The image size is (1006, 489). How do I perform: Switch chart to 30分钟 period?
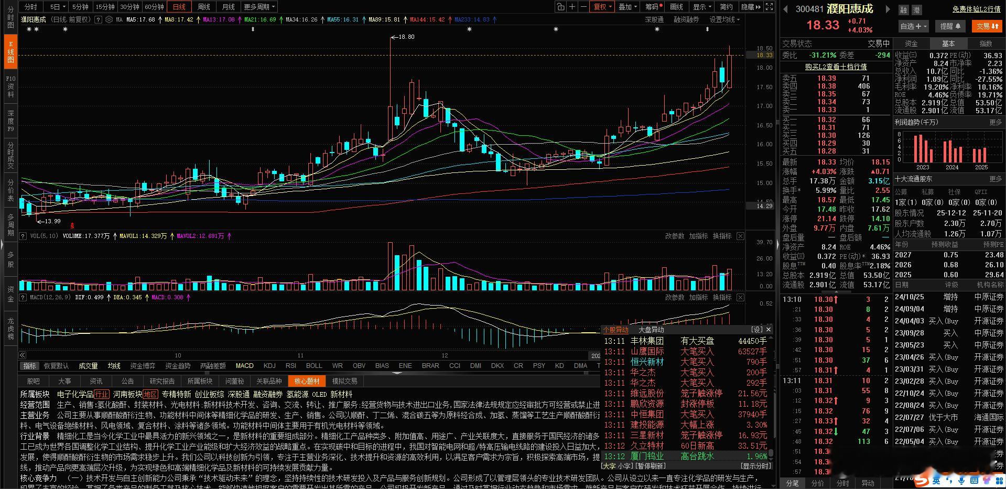click(x=129, y=7)
